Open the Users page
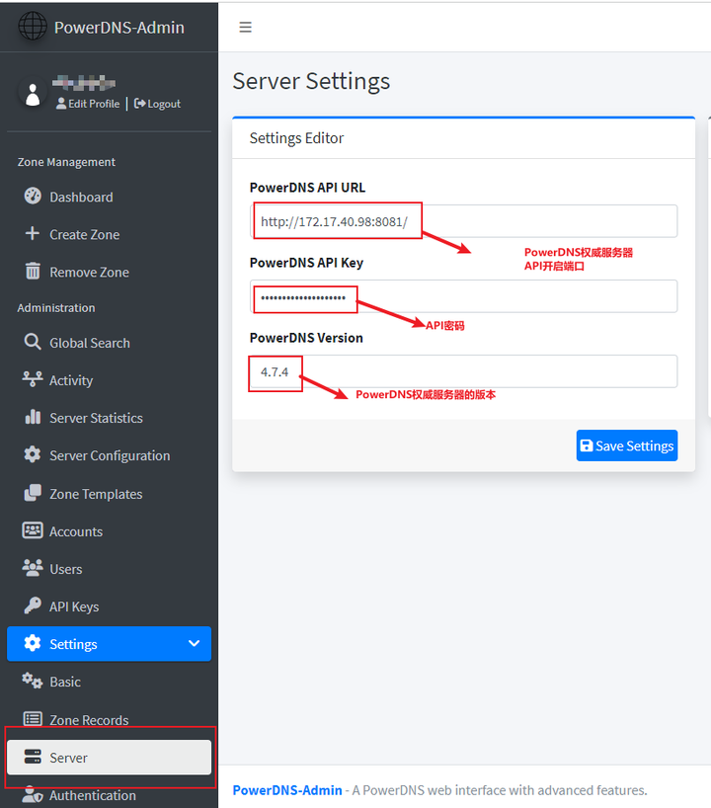The height and width of the screenshot is (808, 711). [x=109, y=569]
